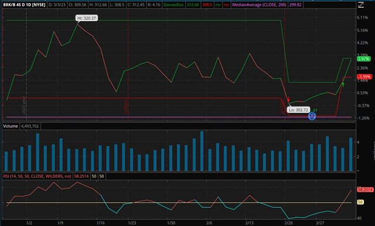Click the 4.22% price axis label
This screenshot has height=226, width=375.
click(362, 43)
